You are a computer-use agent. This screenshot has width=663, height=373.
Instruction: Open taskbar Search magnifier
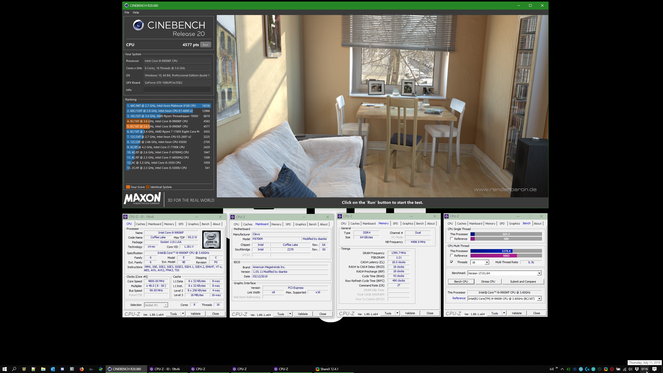(14, 369)
